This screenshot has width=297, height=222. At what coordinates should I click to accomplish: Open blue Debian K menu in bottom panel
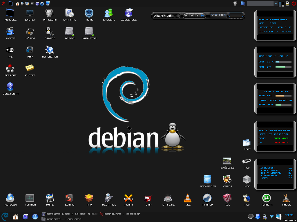pyautogui.click(x=5, y=217)
